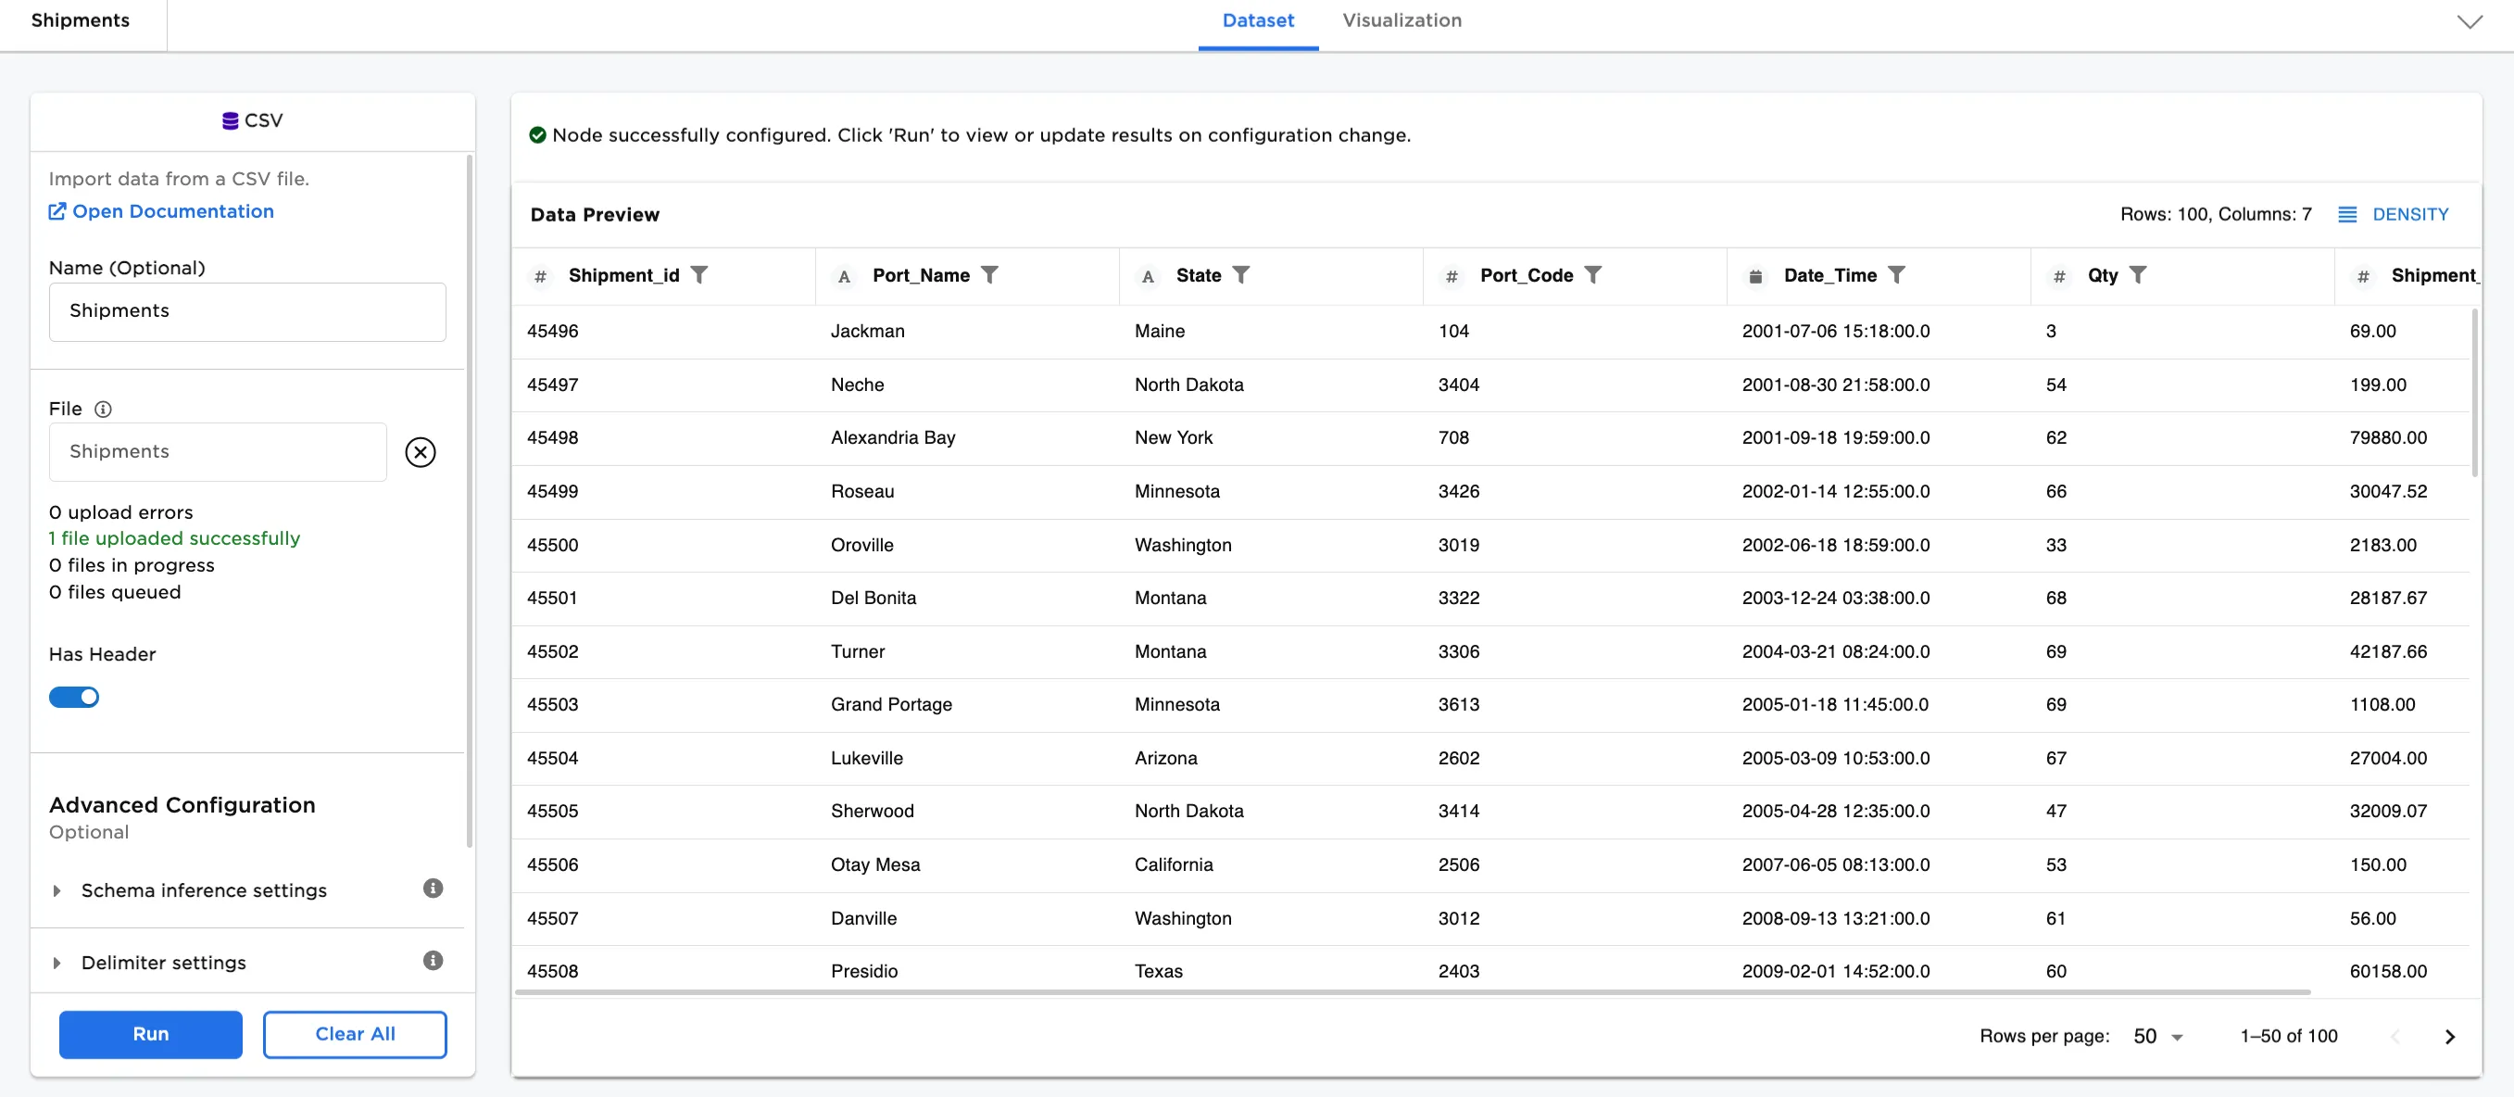
Task: Remove the uploaded Shipments file
Action: (421, 452)
